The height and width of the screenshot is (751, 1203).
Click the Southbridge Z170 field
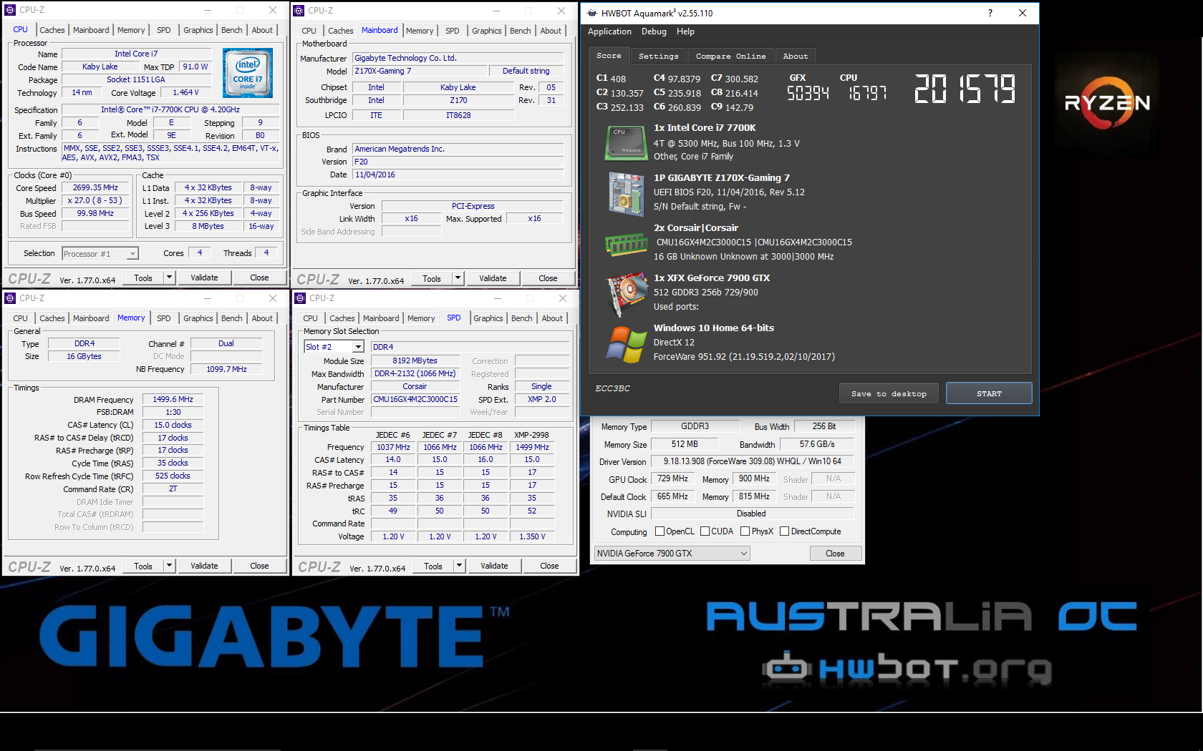tap(458, 100)
